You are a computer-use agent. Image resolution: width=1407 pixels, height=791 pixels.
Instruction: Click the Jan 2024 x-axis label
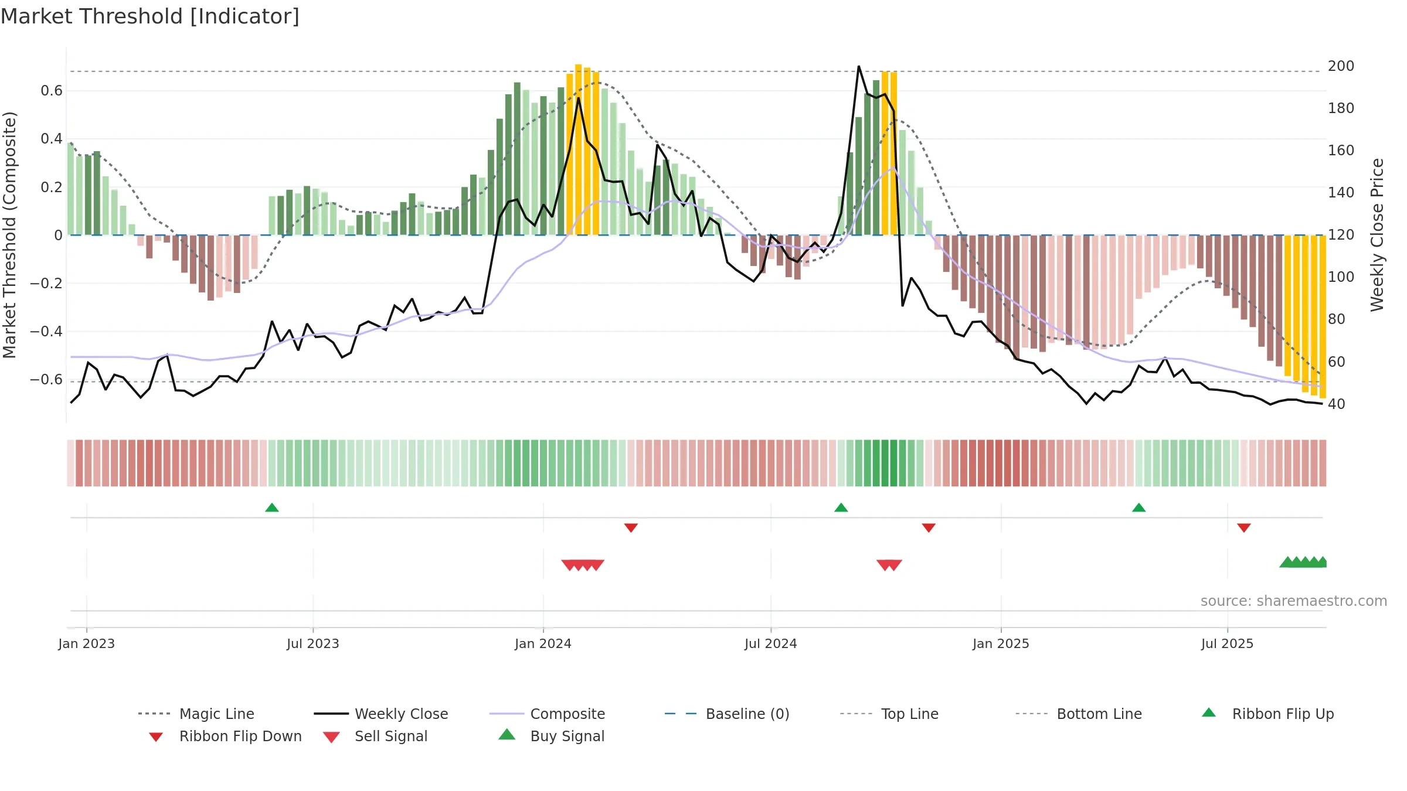point(543,643)
